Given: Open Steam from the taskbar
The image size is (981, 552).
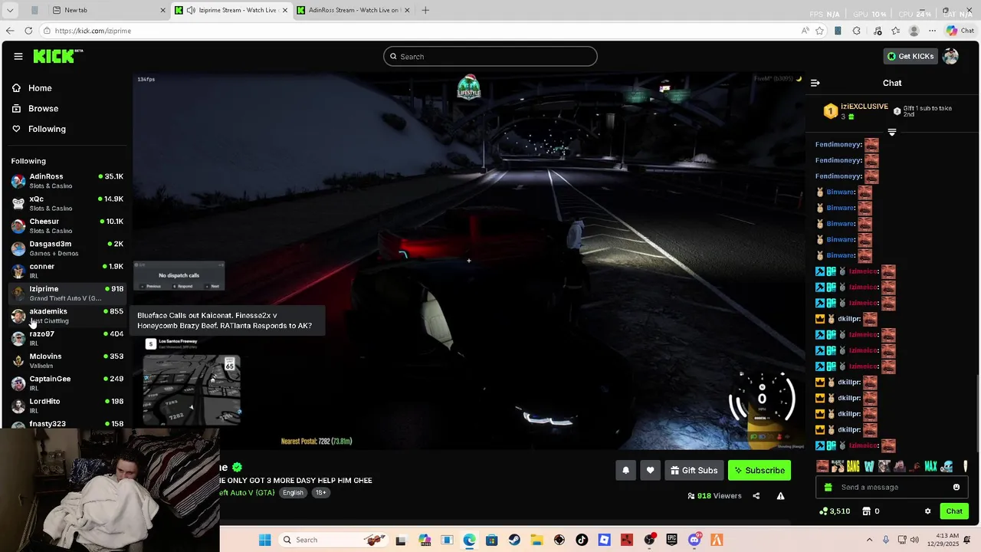Looking at the screenshot, I should point(514,540).
